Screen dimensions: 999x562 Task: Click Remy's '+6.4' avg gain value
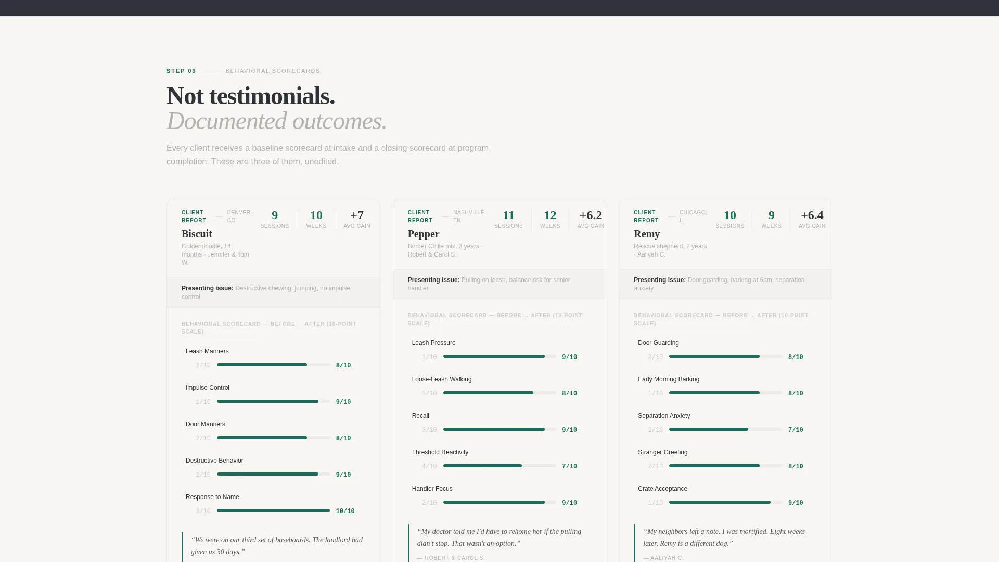(812, 215)
